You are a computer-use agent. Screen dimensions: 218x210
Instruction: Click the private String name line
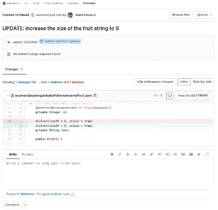coord(52,130)
